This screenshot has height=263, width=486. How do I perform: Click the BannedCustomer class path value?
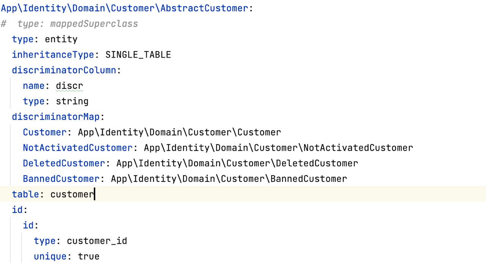click(x=229, y=179)
